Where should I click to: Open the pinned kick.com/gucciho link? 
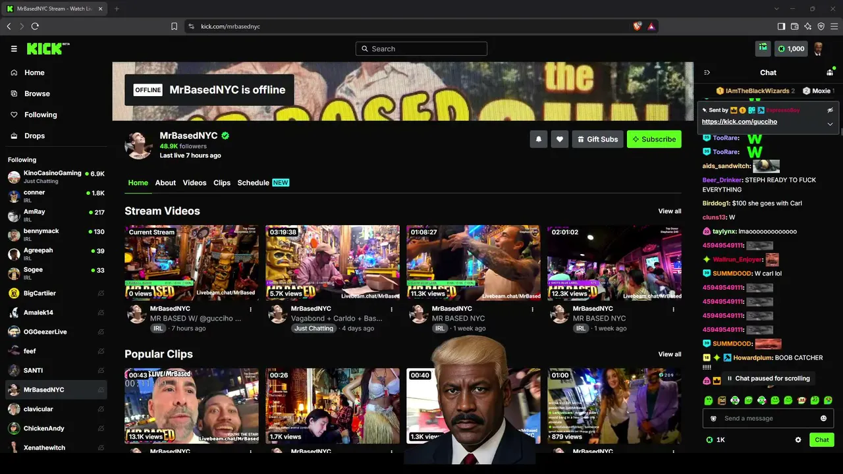[739, 122]
